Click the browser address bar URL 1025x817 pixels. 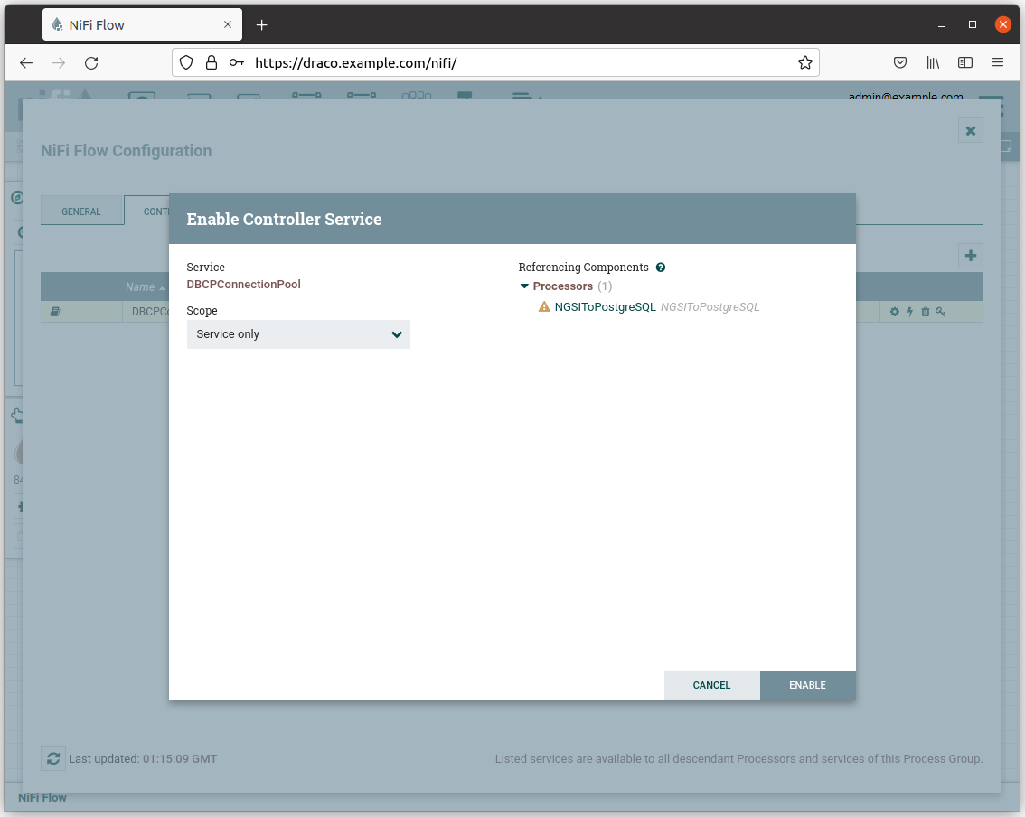[355, 62]
